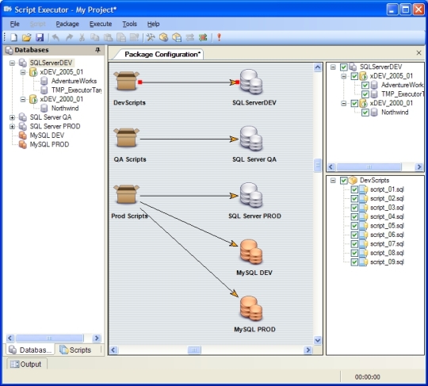428x386 pixels.
Task: Uncheck script_01.sql checkbox
Action: [354, 189]
